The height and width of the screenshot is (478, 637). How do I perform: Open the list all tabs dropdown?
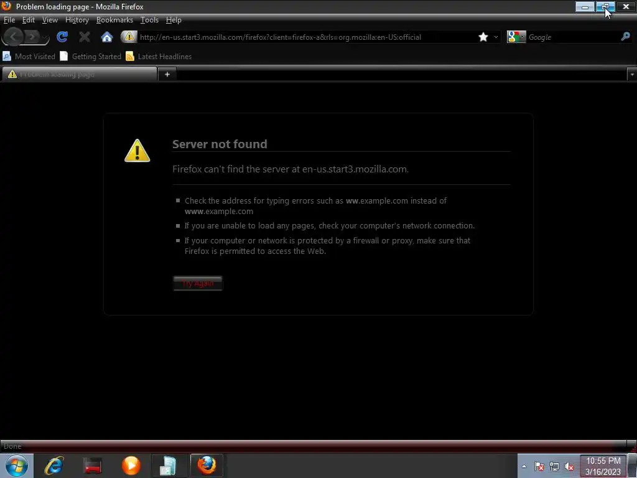tap(632, 75)
